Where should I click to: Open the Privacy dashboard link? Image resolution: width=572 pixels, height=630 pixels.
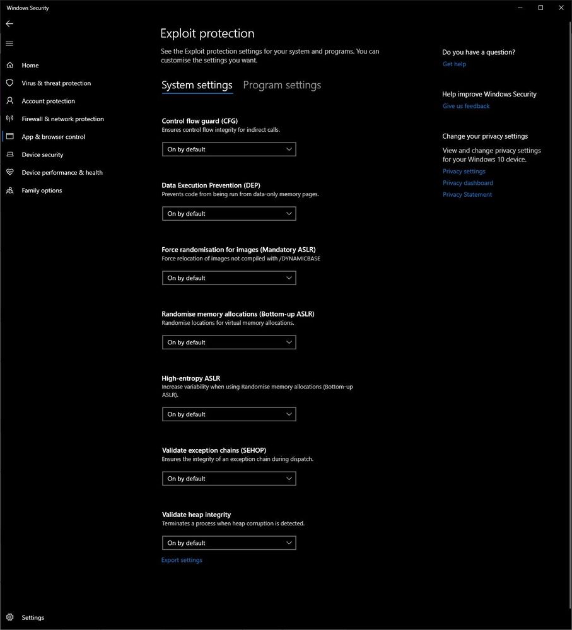tap(467, 183)
